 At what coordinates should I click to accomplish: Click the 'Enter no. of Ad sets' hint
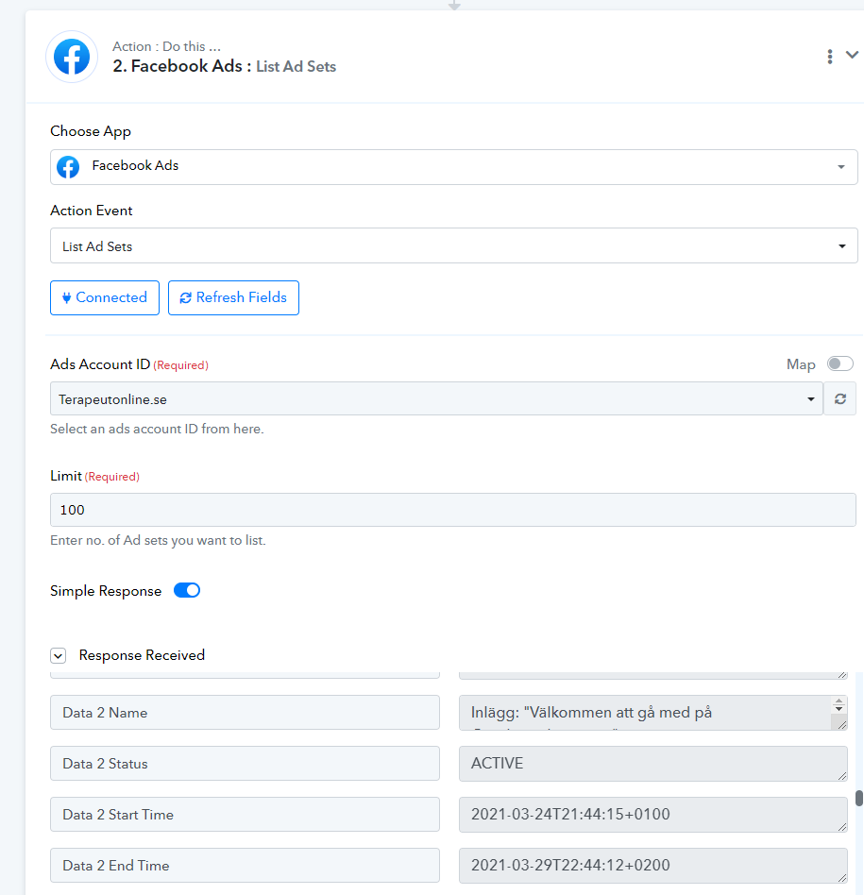click(158, 540)
